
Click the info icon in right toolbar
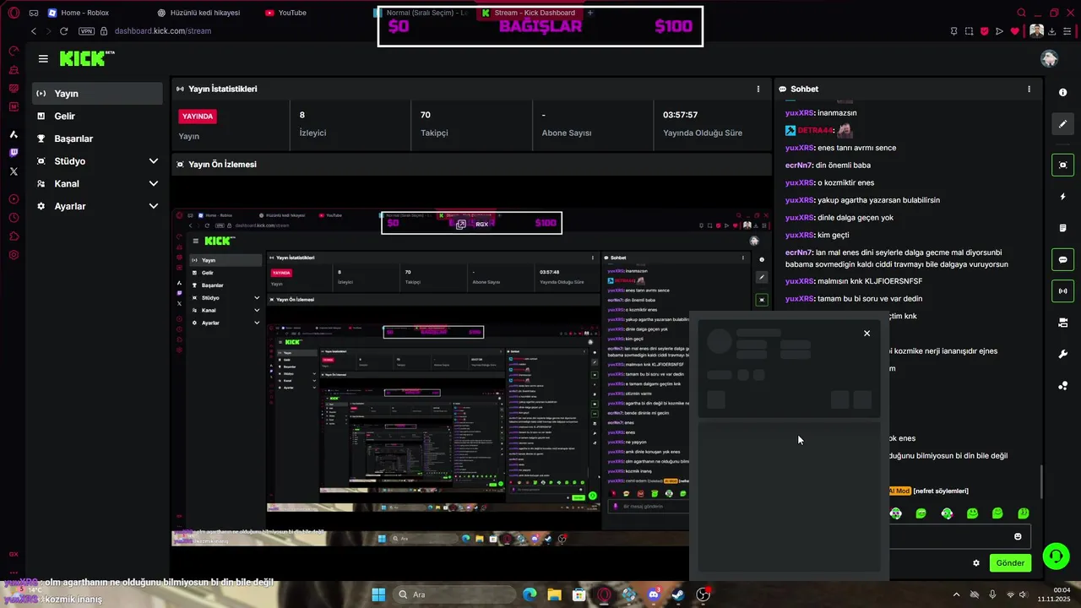[1062, 92]
